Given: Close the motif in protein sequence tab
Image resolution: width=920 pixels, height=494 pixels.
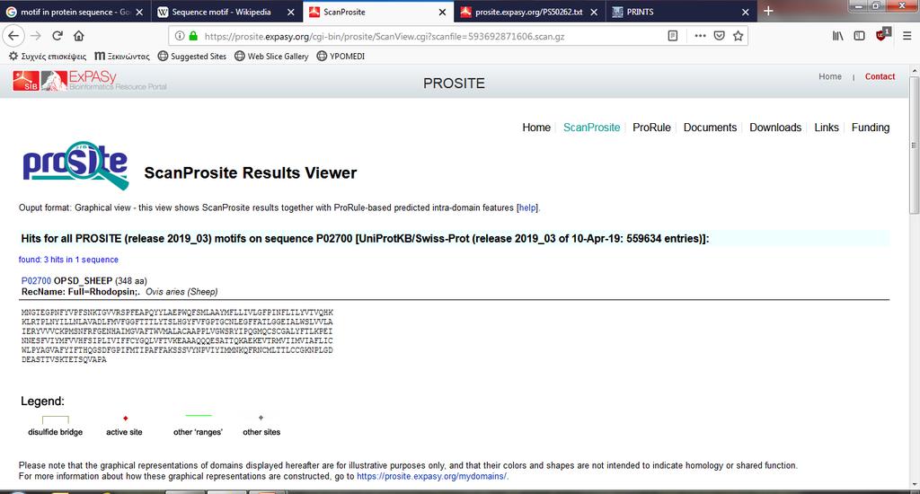Looking at the screenshot, I should point(139,12).
